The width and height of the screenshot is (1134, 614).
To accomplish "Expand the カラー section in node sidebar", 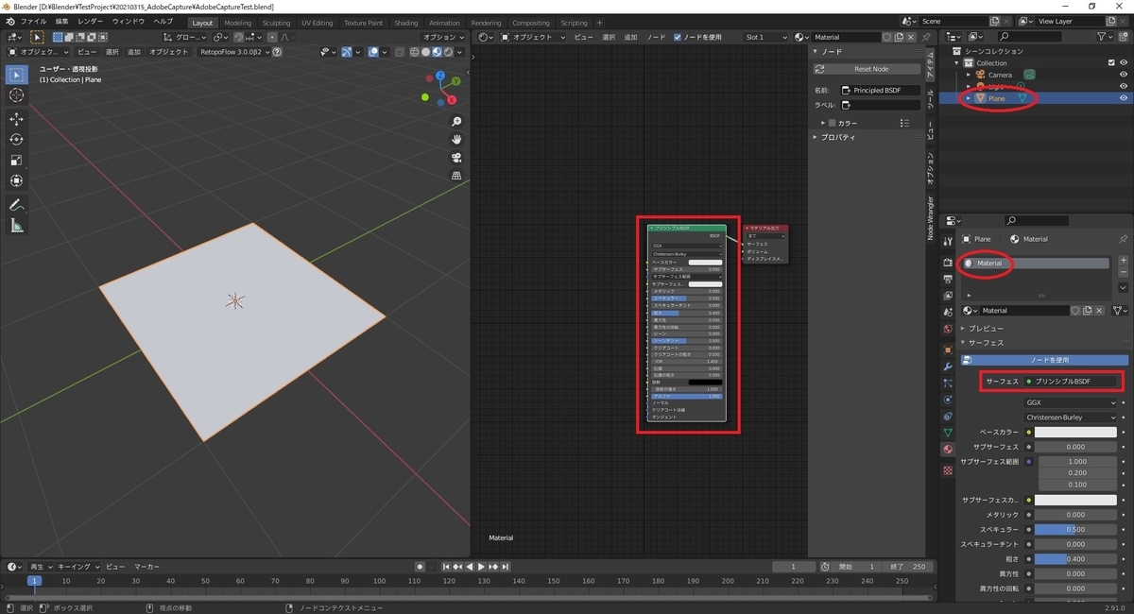I will 823,123.
